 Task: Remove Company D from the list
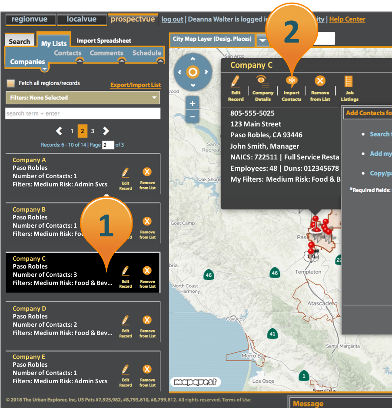tap(147, 327)
